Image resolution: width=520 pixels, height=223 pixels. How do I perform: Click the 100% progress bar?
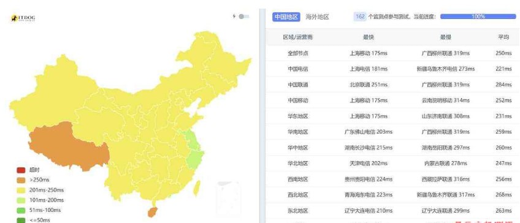click(478, 17)
